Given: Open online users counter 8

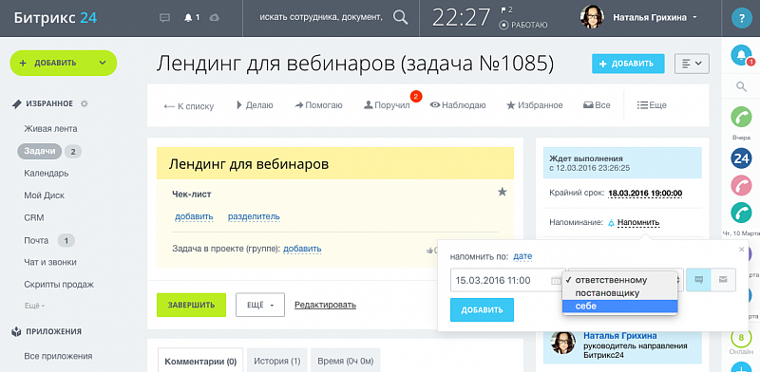Looking at the screenshot, I should pos(741,337).
